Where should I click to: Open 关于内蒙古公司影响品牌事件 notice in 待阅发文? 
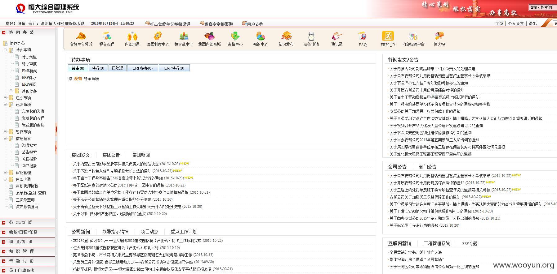tap(432, 69)
